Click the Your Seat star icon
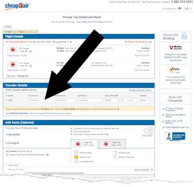This screenshot has height=187, width=194. tap(146, 131)
